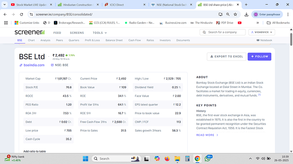
Task: Open File Explorer from the taskbar
Action: pyautogui.click(x=177, y=159)
